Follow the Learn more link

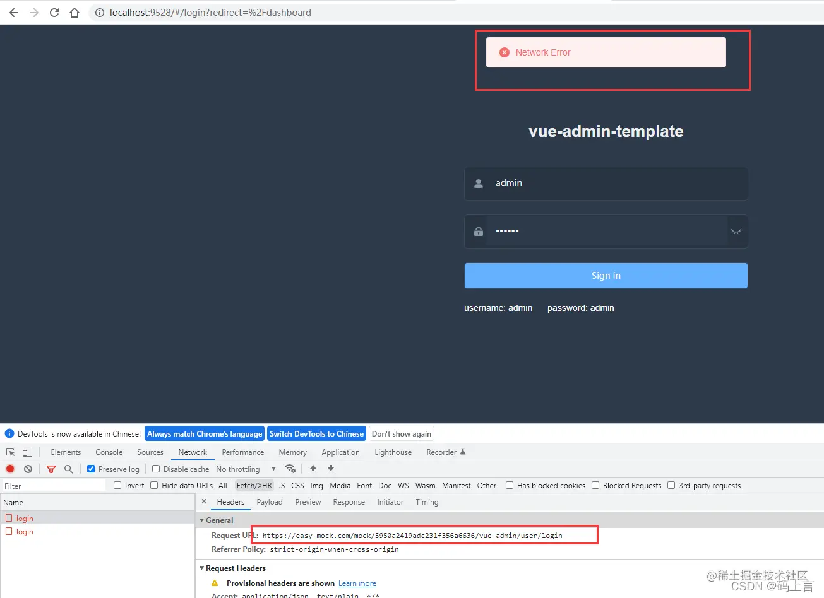click(357, 583)
